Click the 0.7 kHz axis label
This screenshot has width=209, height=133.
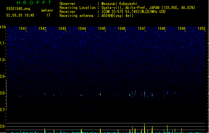[x=3, y=110]
